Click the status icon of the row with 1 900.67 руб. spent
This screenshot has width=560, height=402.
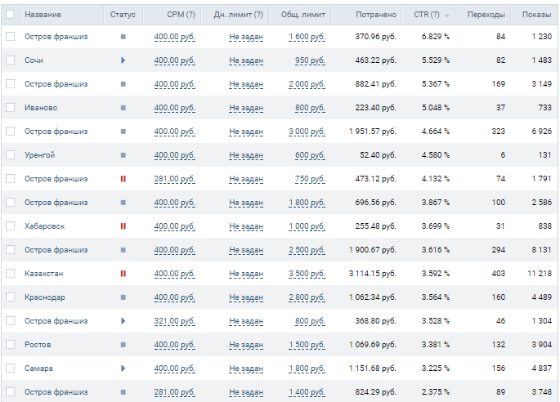pos(123,250)
